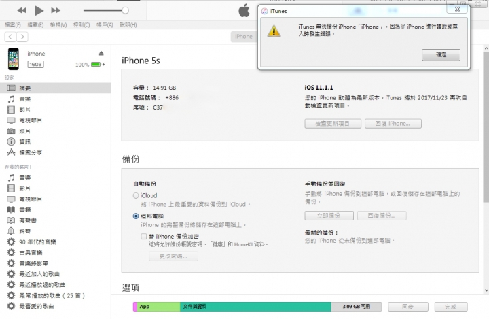Open the 帳戶(A) menu
This screenshot has height=319, width=489.
[105, 24]
